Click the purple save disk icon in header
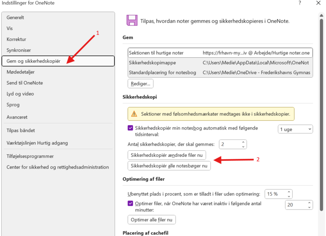The height and width of the screenshot is (236, 326). click(132, 20)
